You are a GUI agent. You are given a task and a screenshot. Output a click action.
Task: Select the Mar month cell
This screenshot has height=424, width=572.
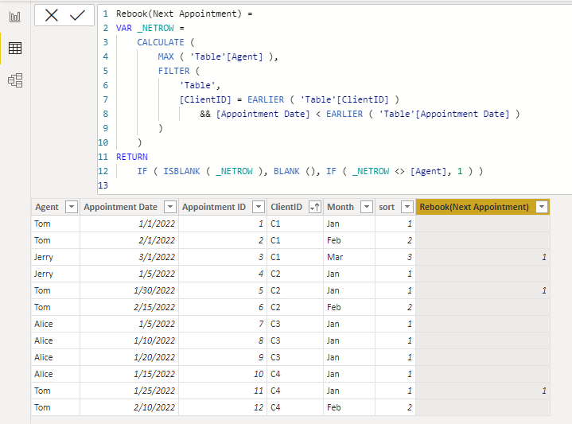pyautogui.click(x=349, y=257)
